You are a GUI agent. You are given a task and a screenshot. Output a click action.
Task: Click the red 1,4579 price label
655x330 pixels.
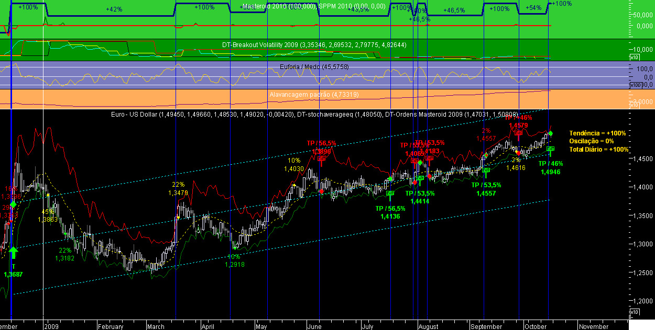[x=518, y=125]
